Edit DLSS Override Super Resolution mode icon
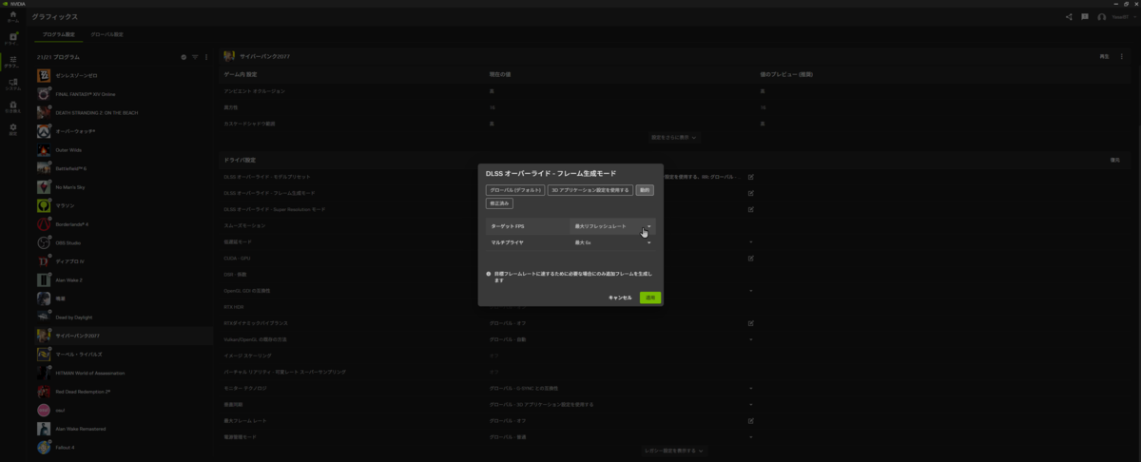The width and height of the screenshot is (1141, 462). pyautogui.click(x=751, y=208)
